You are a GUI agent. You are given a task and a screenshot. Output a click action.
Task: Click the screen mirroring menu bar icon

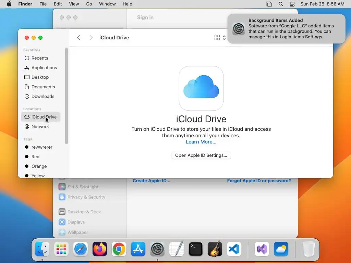[269, 4]
